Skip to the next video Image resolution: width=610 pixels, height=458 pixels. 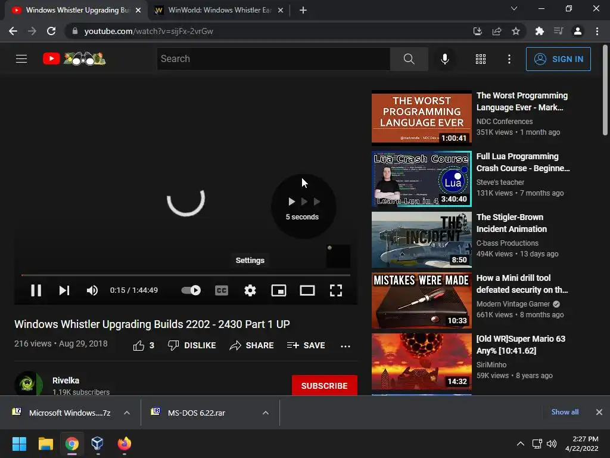click(x=64, y=290)
